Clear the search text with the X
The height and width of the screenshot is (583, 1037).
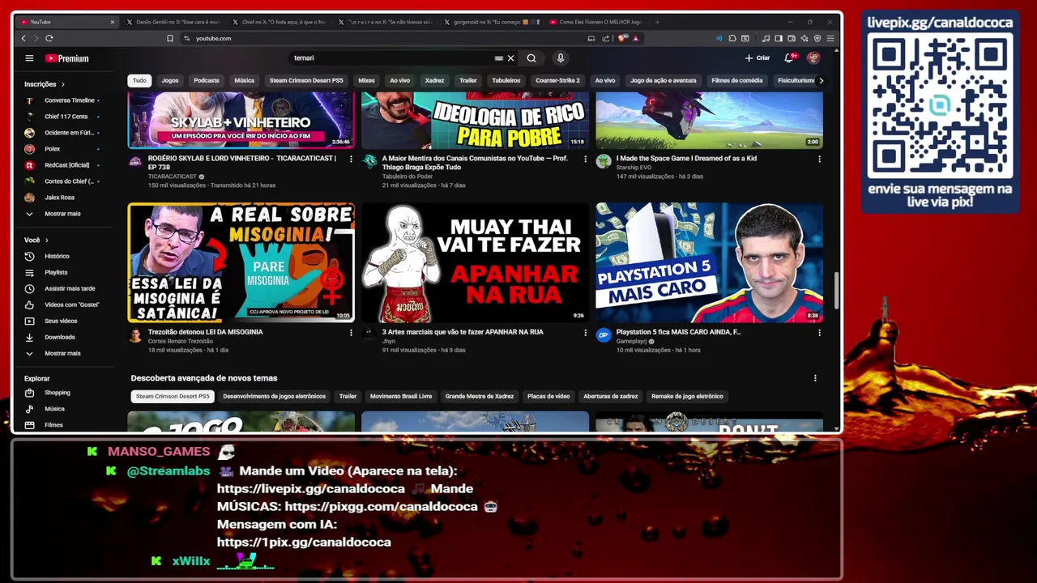click(x=510, y=58)
